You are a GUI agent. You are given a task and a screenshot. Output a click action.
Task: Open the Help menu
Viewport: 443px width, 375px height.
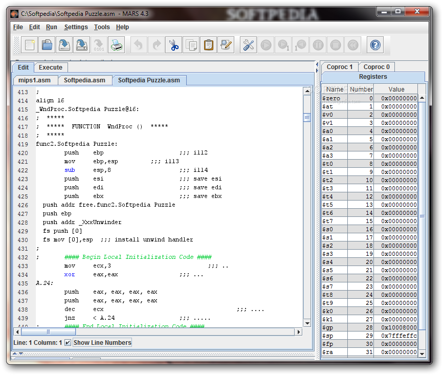122,27
